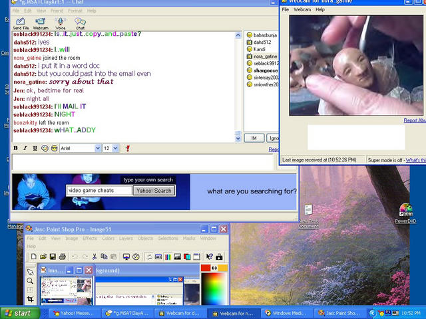
Task: Open Layers menu in Paint Shop Pro
Action: point(126,238)
